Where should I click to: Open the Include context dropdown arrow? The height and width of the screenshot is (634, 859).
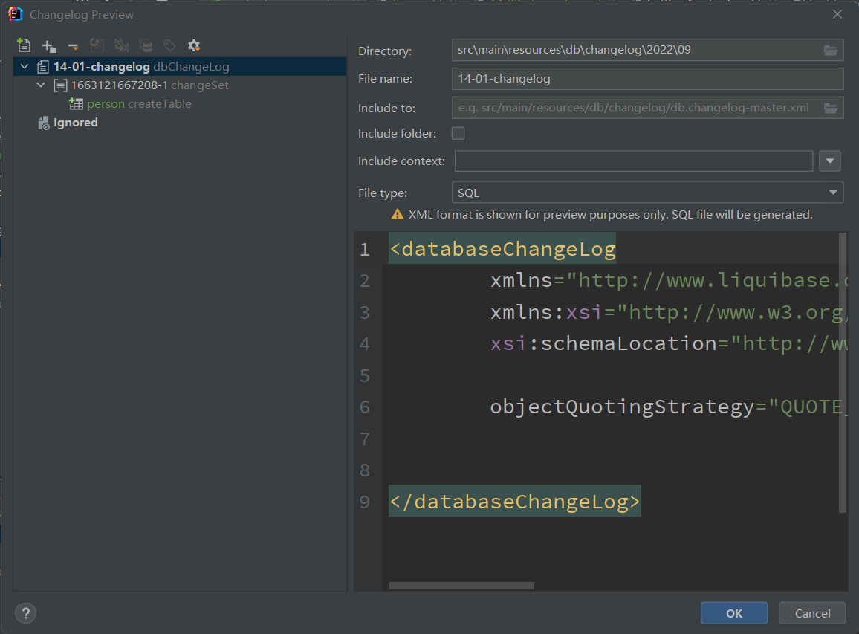830,161
